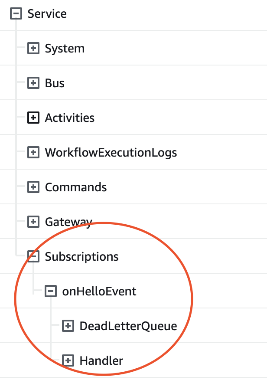Click the DeadLetterQueue label
Image resolution: width=267 pixels, height=380 pixels.
click(x=128, y=326)
